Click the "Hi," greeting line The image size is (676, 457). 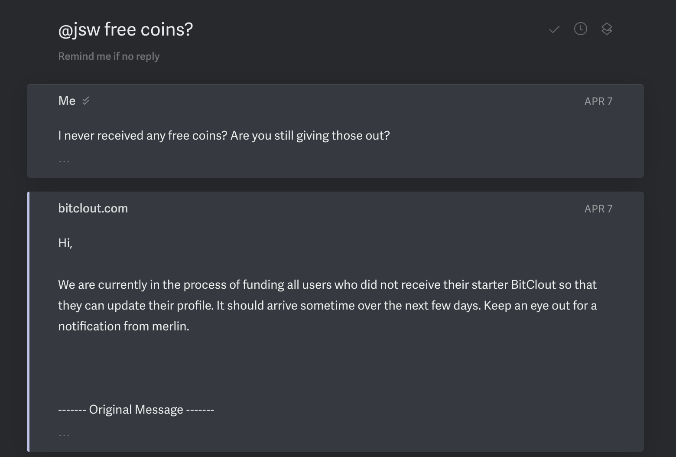65,243
